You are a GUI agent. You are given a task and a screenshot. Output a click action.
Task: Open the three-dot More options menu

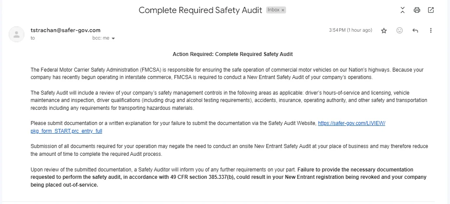(431, 30)
